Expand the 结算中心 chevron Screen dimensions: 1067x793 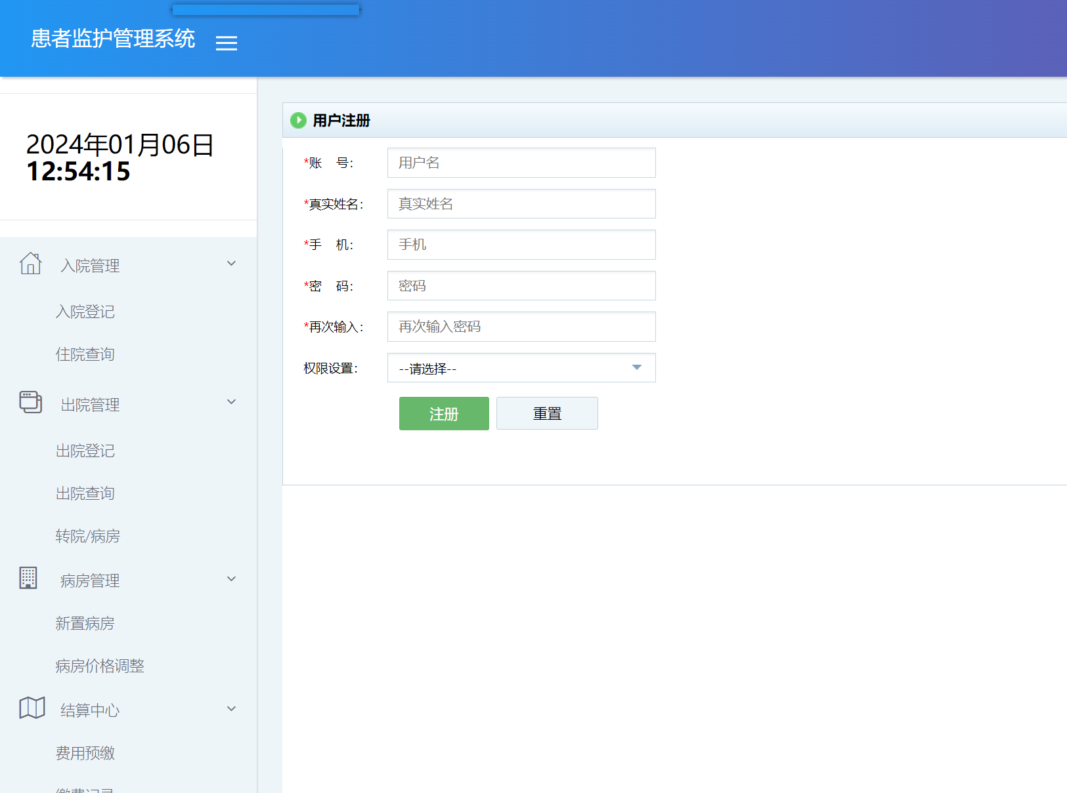(x=231, y=708)
